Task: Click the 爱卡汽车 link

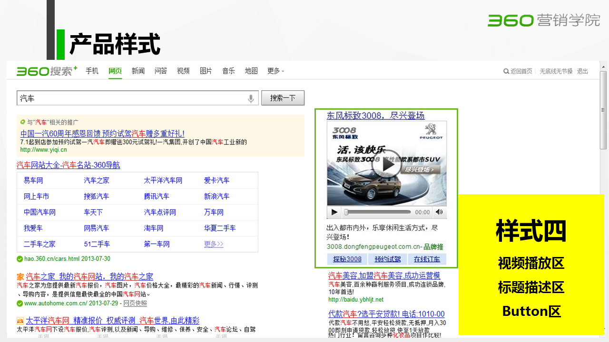Action: point(217,180)
